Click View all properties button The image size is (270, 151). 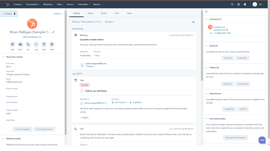pos(23,129)
